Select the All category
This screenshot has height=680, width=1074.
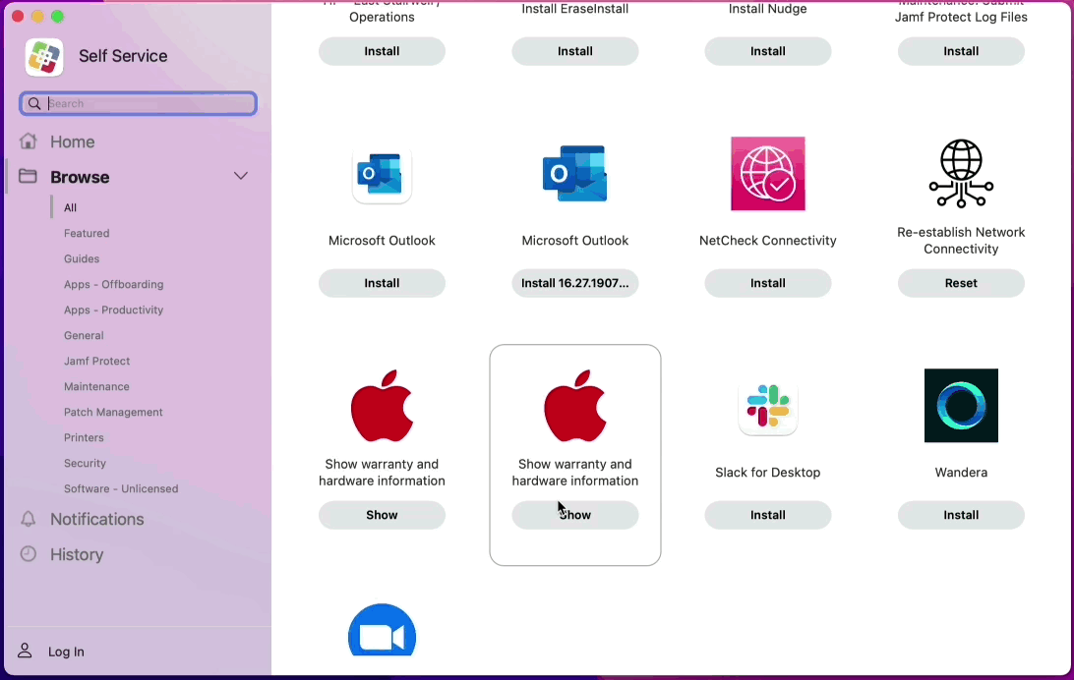point(70,208)
